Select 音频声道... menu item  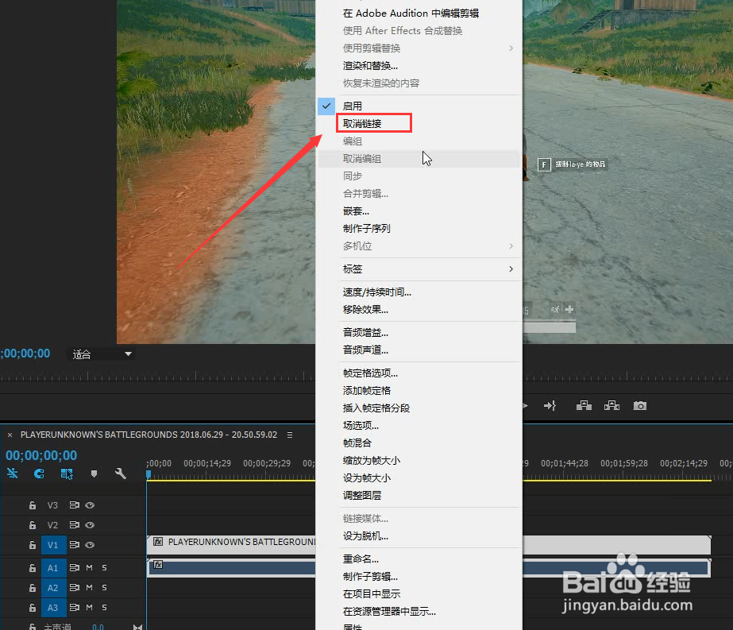point(419,350)
